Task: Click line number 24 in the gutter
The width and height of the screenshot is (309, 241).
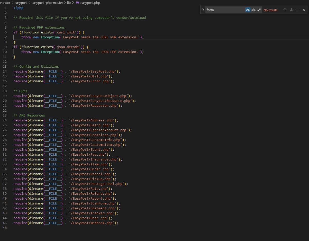Action: point(5,120)
